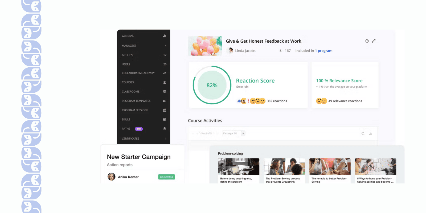Screen dimensions: 426x213
Task: Click the download icon in Course Activities
Action: [371, 134]
